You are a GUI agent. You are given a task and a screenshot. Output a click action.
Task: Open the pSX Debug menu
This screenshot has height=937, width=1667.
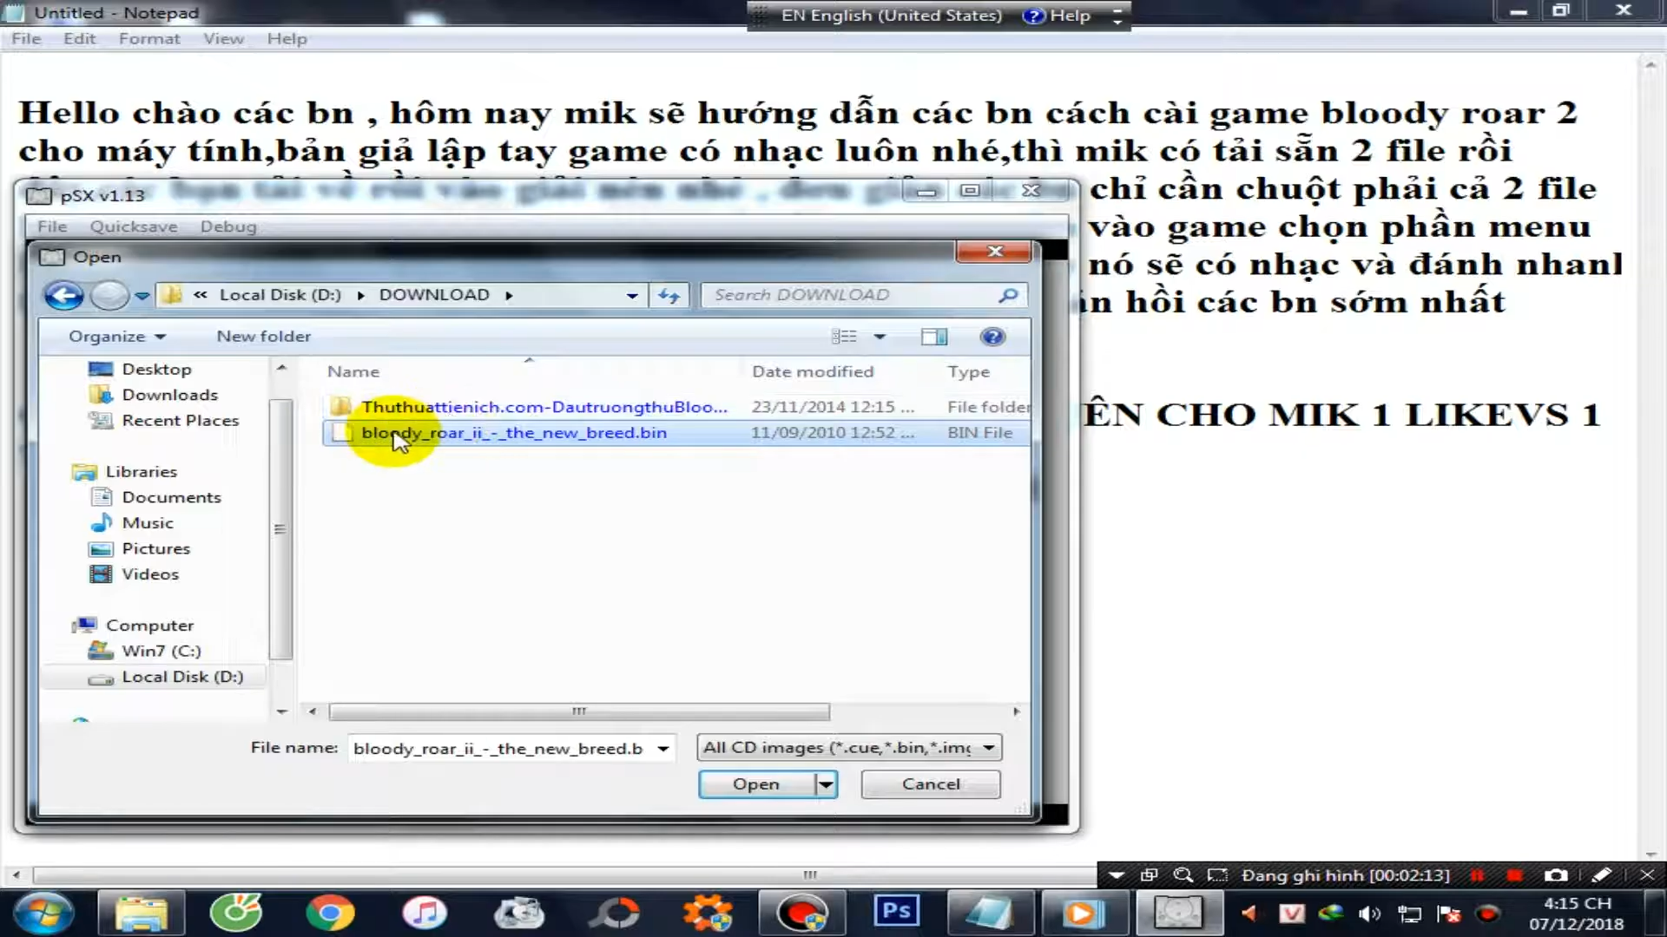pos(228,226)
